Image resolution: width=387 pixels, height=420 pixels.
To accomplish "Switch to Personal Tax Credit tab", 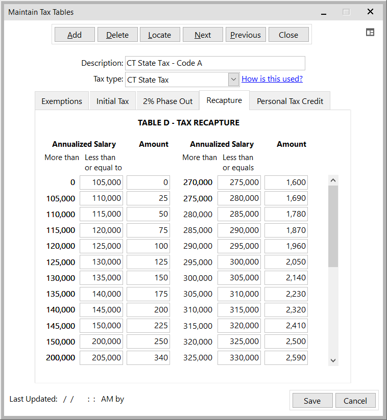I will tap(289, 101).
